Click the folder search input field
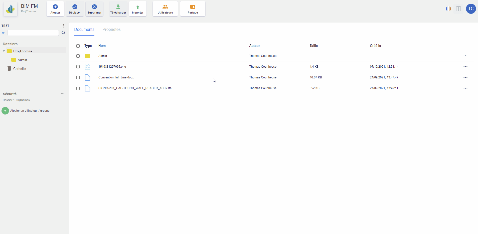Viewport: 478px width, 234px height. (x=33, y=33)
